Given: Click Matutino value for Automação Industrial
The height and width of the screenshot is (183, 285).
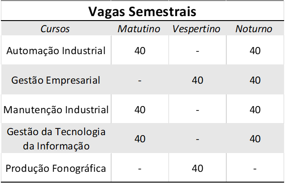Looking at the screenshot, I should pos(140,51).
